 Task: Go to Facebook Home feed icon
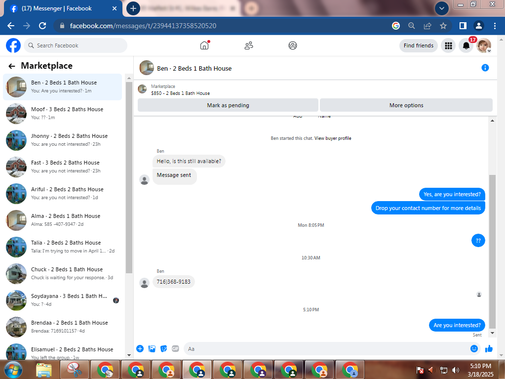click(204, 45)
